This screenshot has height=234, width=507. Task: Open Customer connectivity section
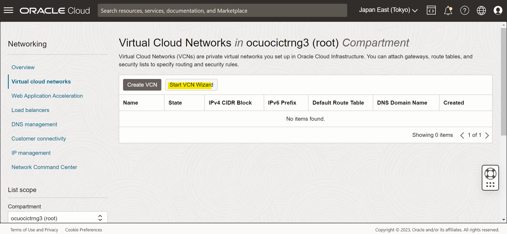(39, 139)
